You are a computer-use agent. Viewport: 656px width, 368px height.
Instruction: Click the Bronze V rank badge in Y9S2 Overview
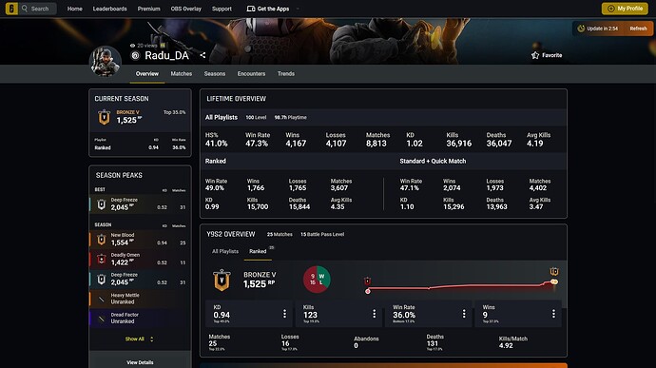(x=222, y=281)
